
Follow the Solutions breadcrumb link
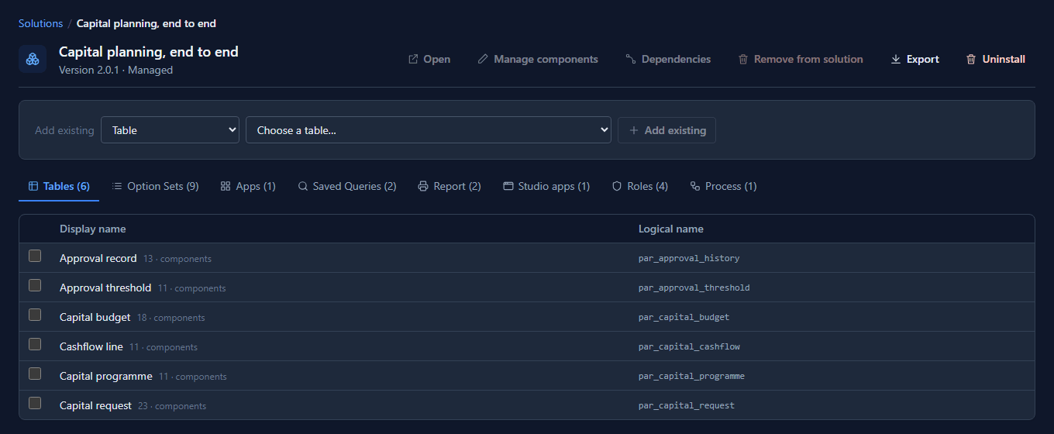pos(40,24)
